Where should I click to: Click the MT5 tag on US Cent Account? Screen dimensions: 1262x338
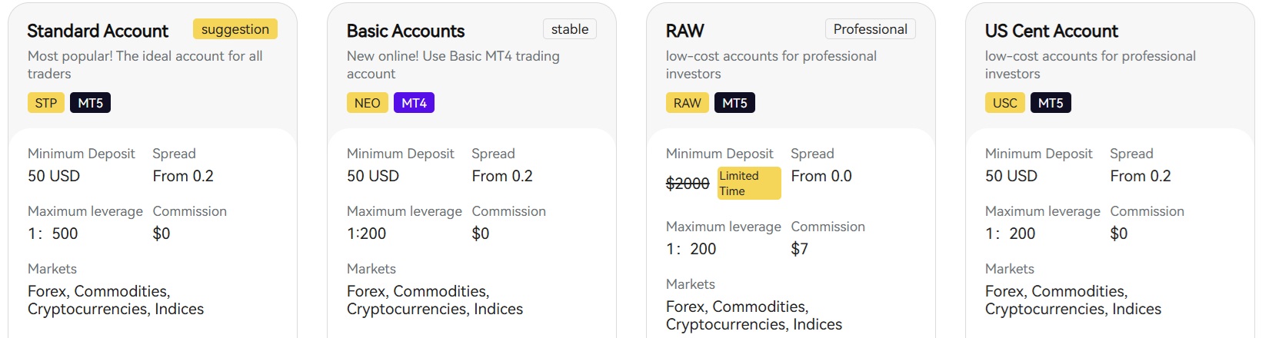(1051, 103)
